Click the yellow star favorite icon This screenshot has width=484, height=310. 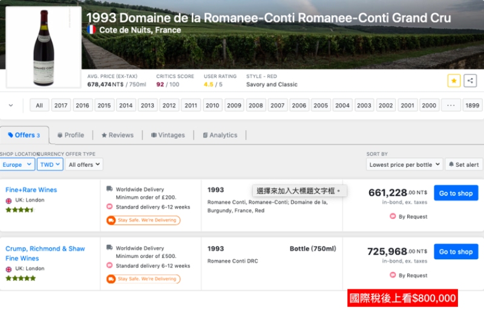(454, 81)
